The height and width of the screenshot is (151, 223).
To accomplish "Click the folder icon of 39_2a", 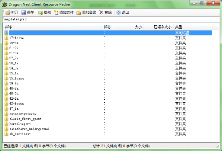I will pos(6,83).
